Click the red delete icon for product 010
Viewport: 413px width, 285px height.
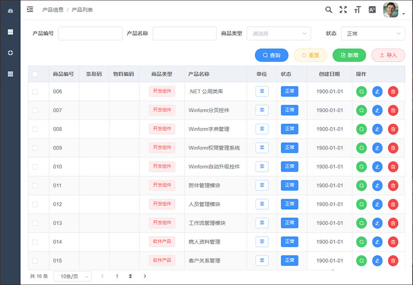(x=393, y=166)
